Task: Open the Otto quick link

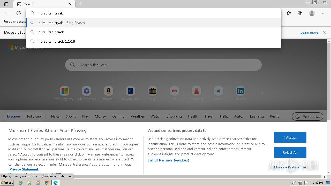Action: pos(175,94)
